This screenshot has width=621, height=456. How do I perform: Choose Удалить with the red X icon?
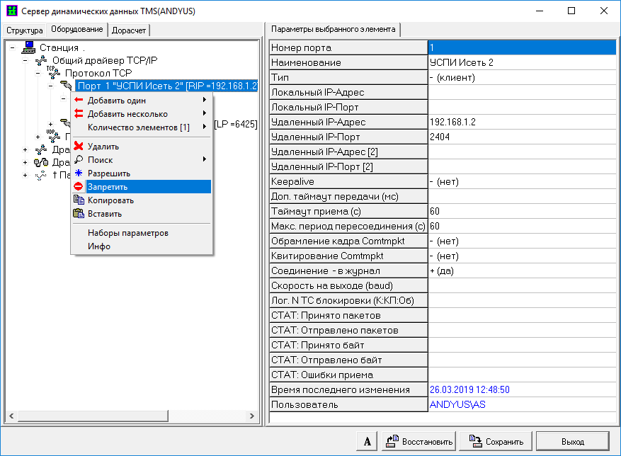103,147
